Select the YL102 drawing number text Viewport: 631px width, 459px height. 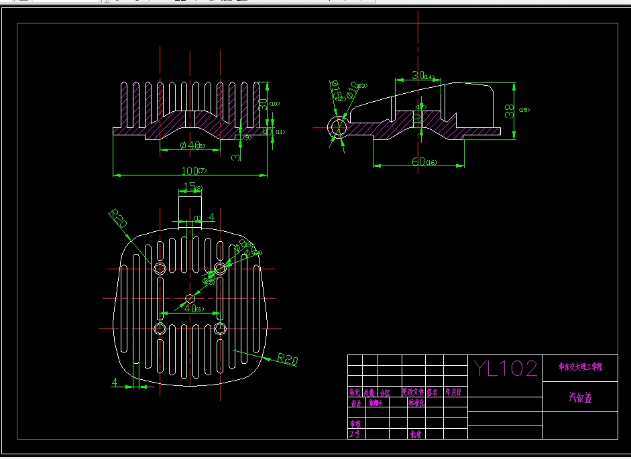506,369
